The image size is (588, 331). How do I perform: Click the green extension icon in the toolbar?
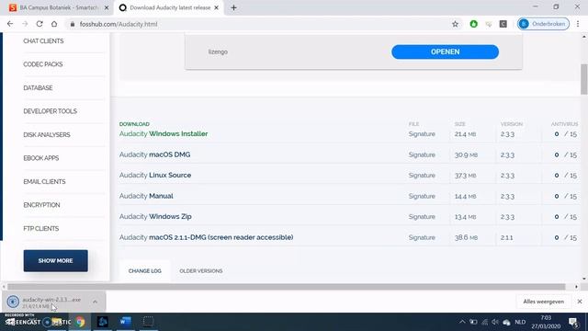pyautogui.click(x=474, y=24)
